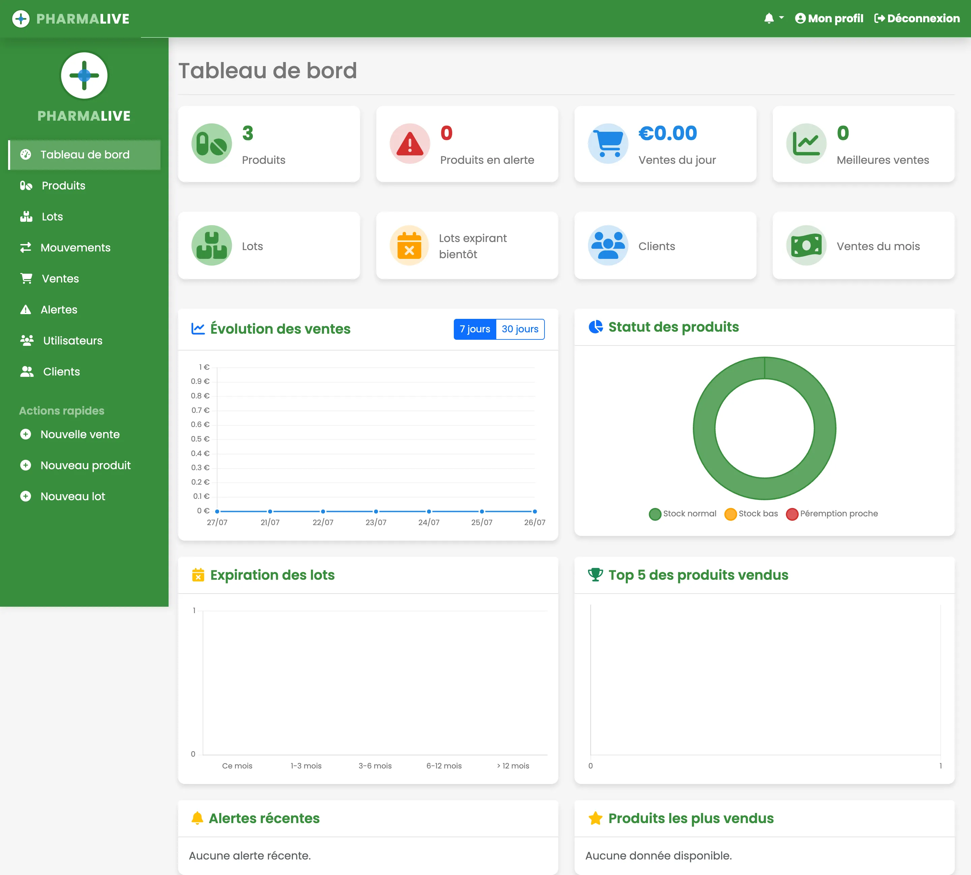This screenshot has height=875, width=971.
Task: Click the pie icon beside Statut des produits
Action: click(595, 327)
